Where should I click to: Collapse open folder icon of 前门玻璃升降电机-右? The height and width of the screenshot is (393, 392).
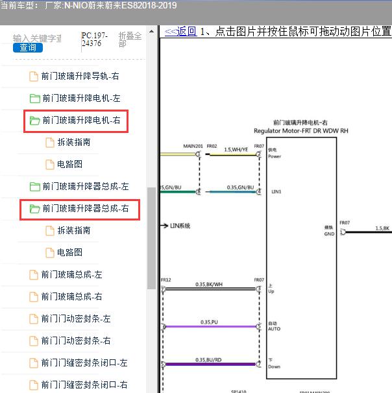[34, 121]
